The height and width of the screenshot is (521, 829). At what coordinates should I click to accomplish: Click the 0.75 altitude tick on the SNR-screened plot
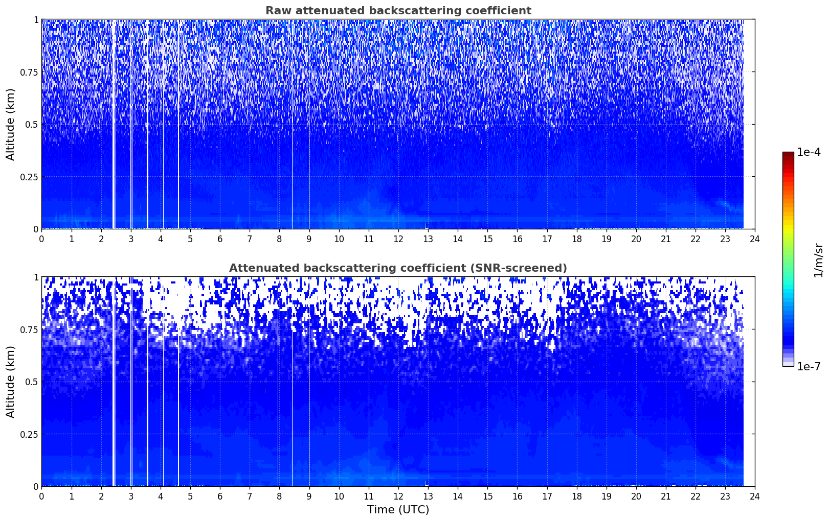click(29, 329)
